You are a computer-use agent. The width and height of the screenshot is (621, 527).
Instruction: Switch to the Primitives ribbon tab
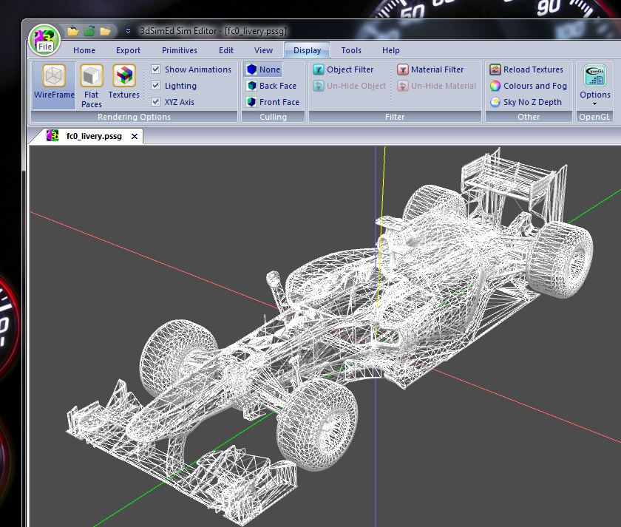[x=180, y=50]
